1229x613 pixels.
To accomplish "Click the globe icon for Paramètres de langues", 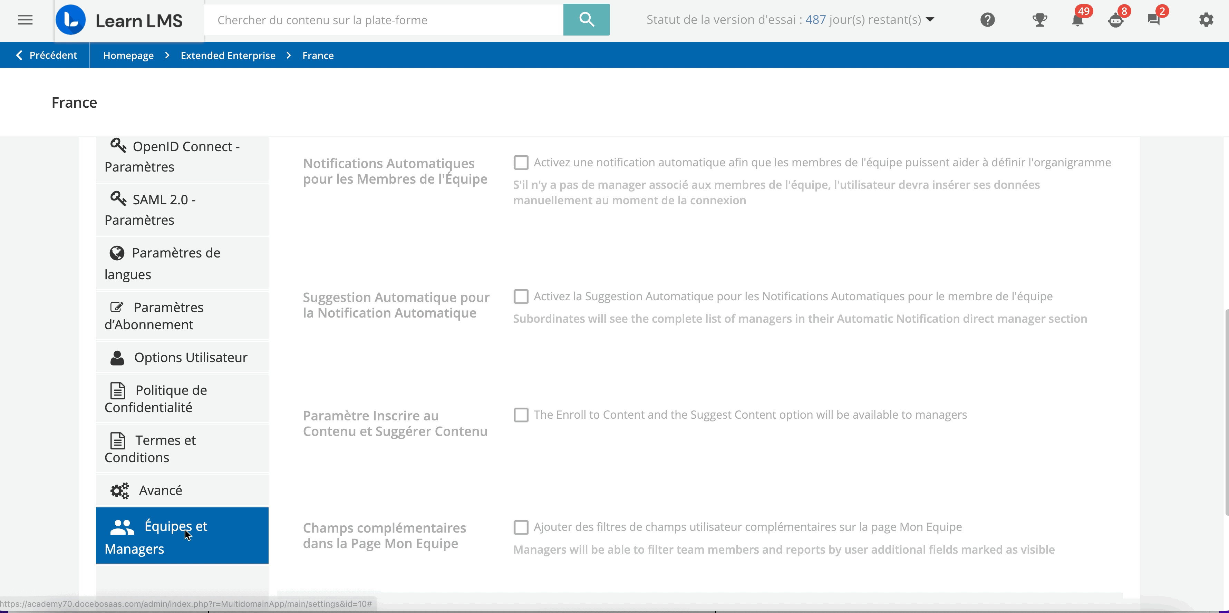I will tap(117, 253).
